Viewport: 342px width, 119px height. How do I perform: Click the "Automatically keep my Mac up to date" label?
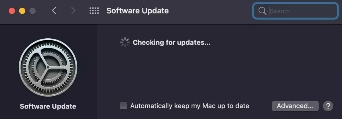(x=190, y=106)
